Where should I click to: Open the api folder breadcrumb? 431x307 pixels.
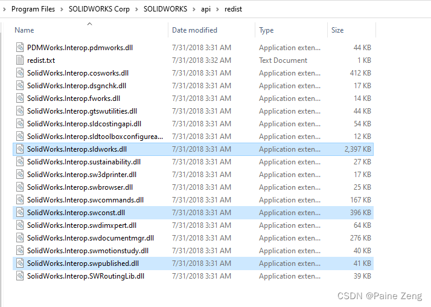206,9
